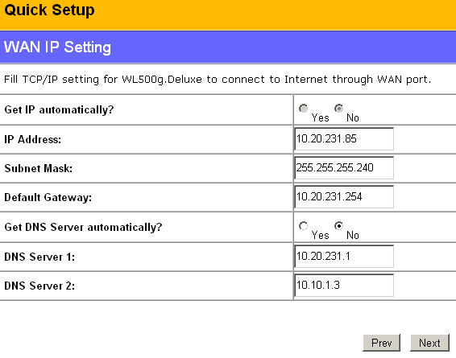Select No for Get IP automatically
456x358 pixels.
[339, 109]
